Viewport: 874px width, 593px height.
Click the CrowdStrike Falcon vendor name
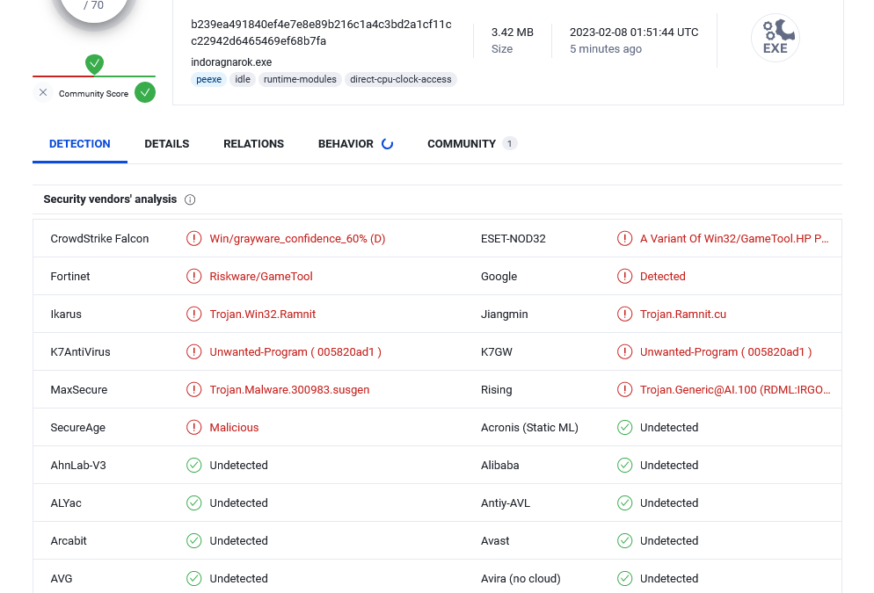(x=99, y=239)
